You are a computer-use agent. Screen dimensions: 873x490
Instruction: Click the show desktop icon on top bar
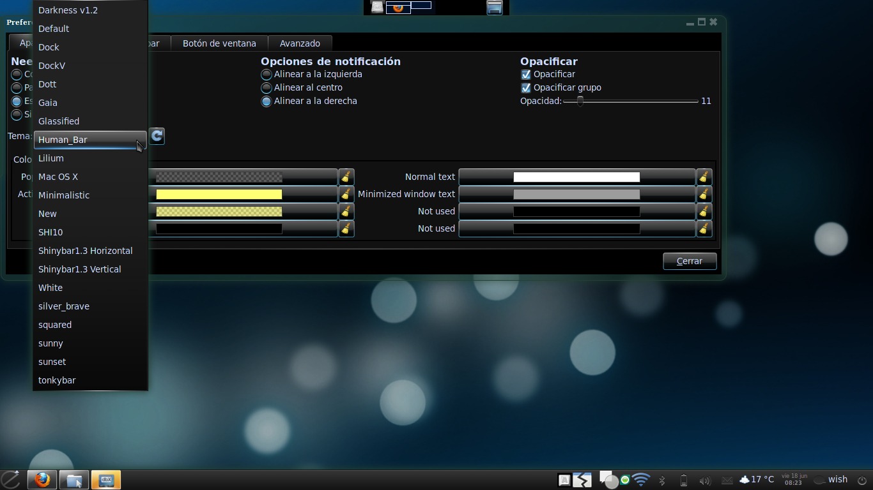tap(494, 7)
